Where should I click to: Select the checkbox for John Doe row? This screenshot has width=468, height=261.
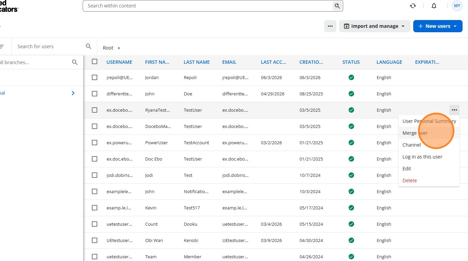pyautogui.click(x=95, y=94)
